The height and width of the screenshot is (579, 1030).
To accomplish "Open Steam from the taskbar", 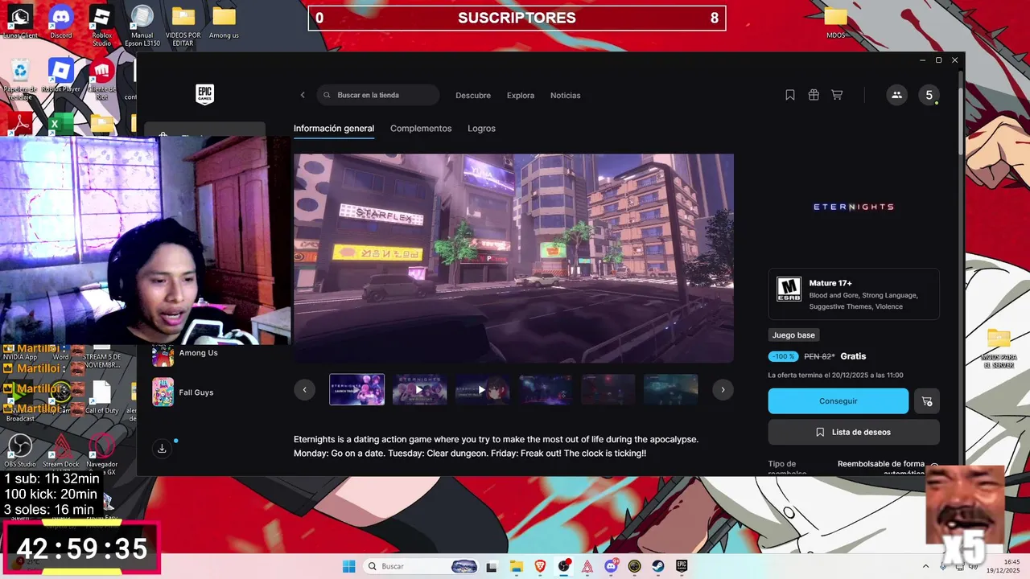I will coord(657,566).
